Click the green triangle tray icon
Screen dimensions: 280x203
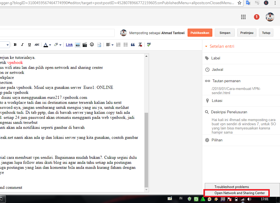[203, 199]
